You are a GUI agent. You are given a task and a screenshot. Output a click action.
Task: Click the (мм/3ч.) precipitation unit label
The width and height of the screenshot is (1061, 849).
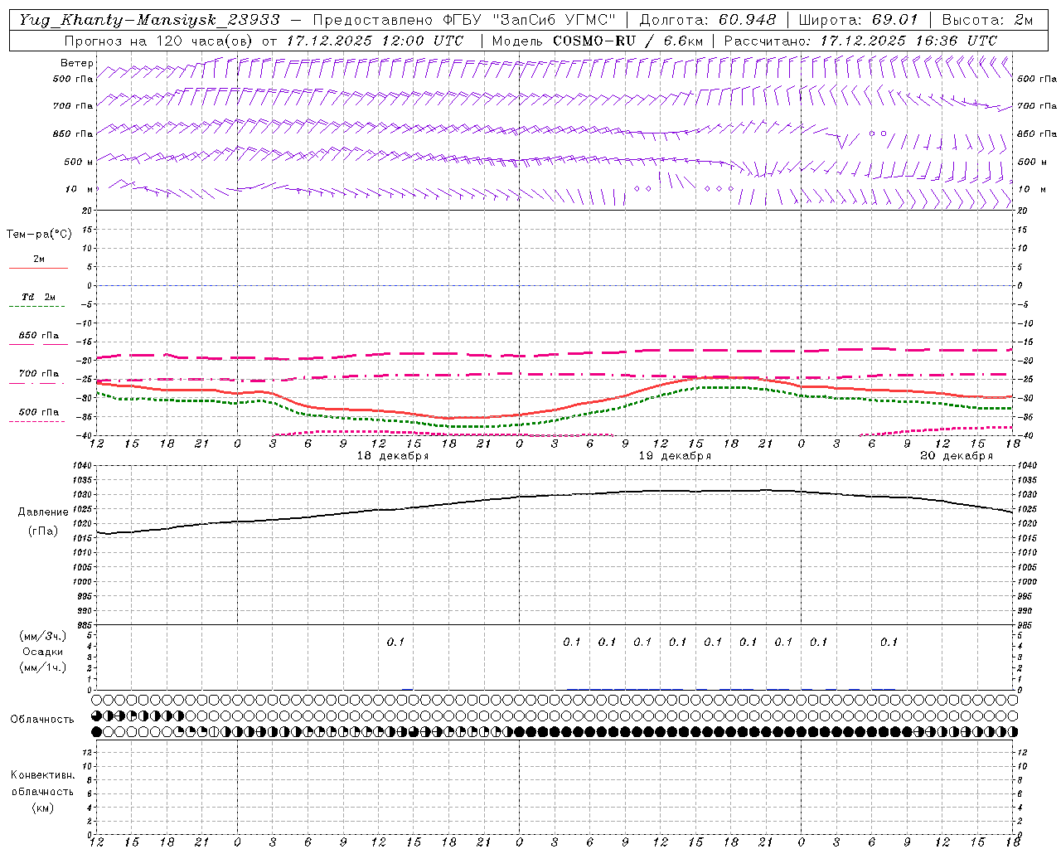pyautogui.click(x=43, y=637)
